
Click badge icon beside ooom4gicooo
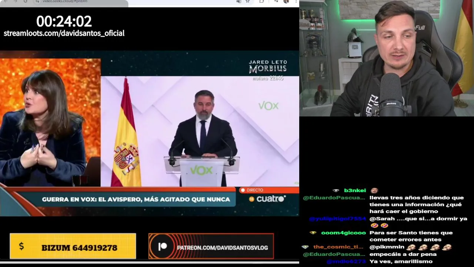point(313,233)
